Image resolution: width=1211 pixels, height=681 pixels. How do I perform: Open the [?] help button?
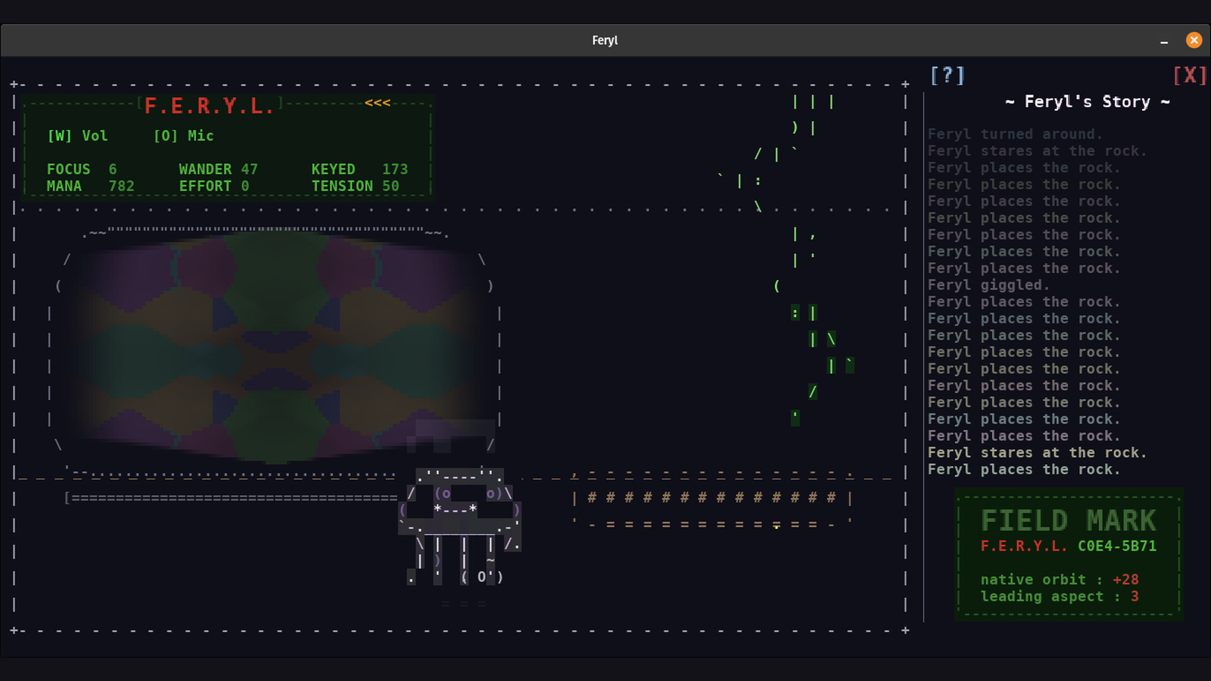947,76
